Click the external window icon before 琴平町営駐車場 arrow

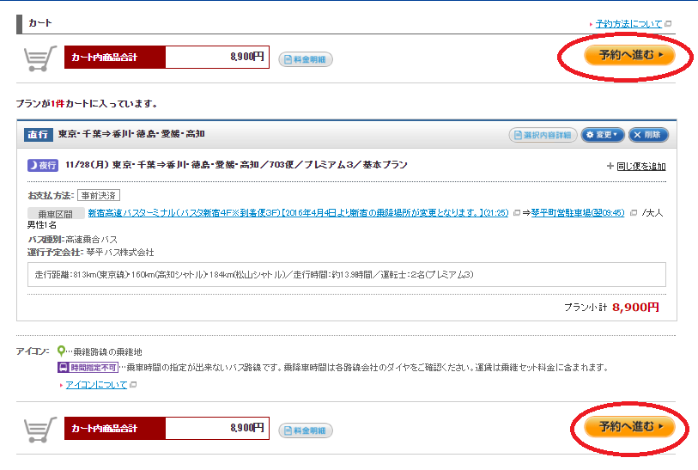click(517, 212)
